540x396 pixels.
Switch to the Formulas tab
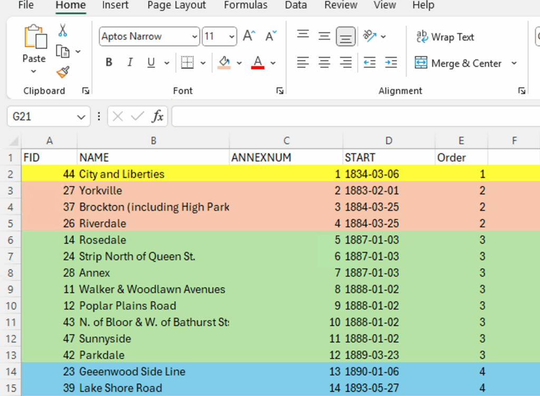pyautogui.click(x=246, y=5)
